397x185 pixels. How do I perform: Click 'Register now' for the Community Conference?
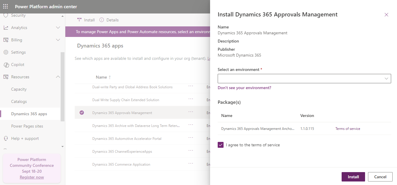pos(32,177)
